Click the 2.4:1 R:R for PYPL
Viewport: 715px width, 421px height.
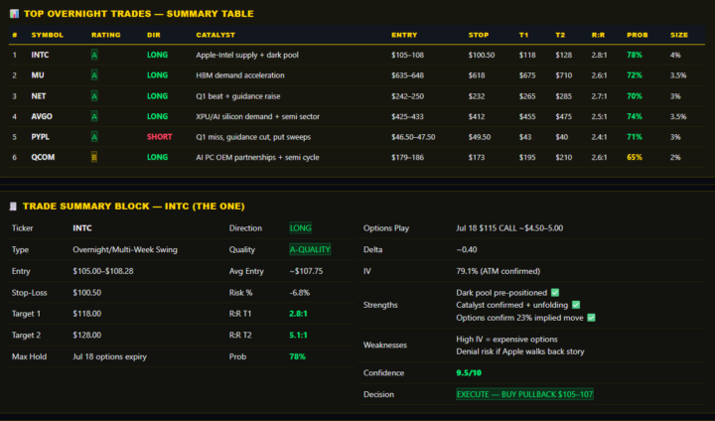(x=599, y=137)
